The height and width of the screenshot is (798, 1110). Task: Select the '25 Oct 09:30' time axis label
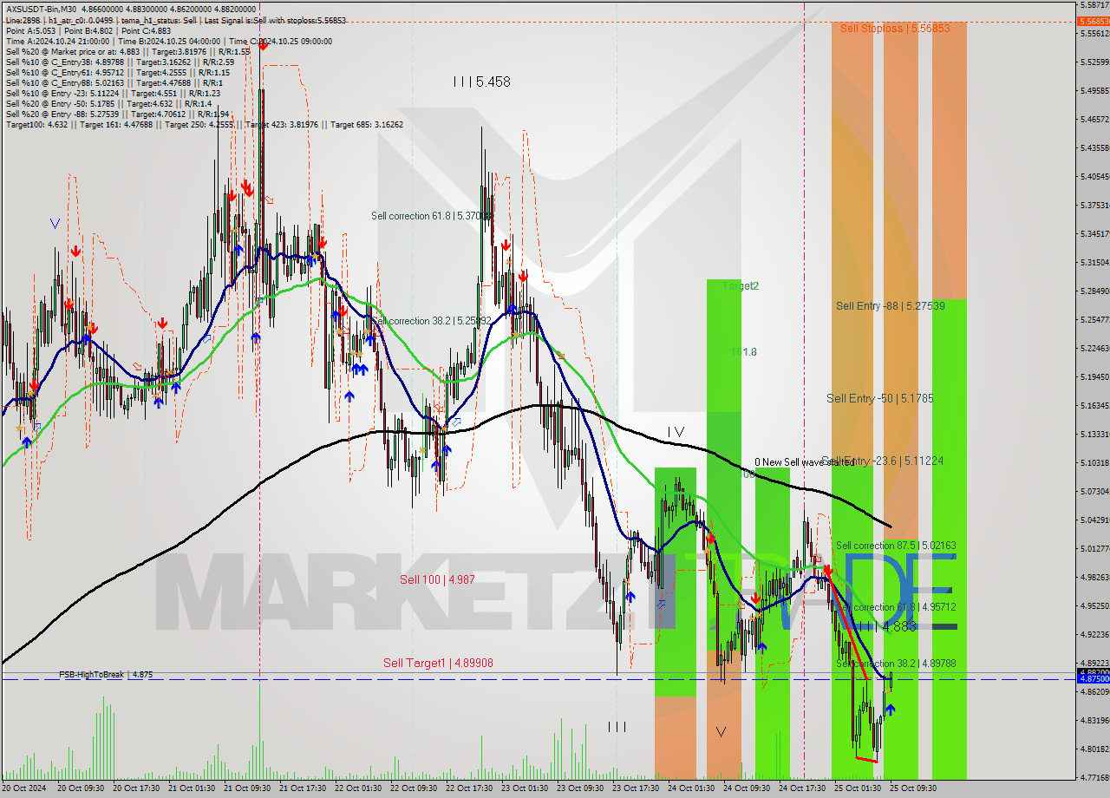[x=915, y=788]
